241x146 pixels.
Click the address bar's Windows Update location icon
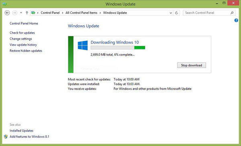pyautogui.click(x=33, y=13)
